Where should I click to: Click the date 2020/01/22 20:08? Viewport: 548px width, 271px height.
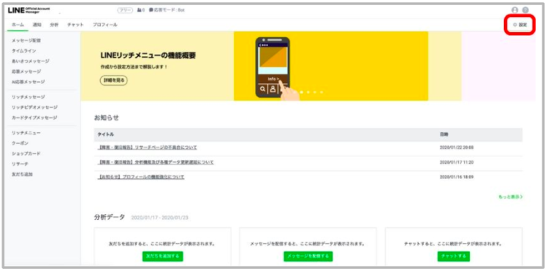click(x=457, y=148)
